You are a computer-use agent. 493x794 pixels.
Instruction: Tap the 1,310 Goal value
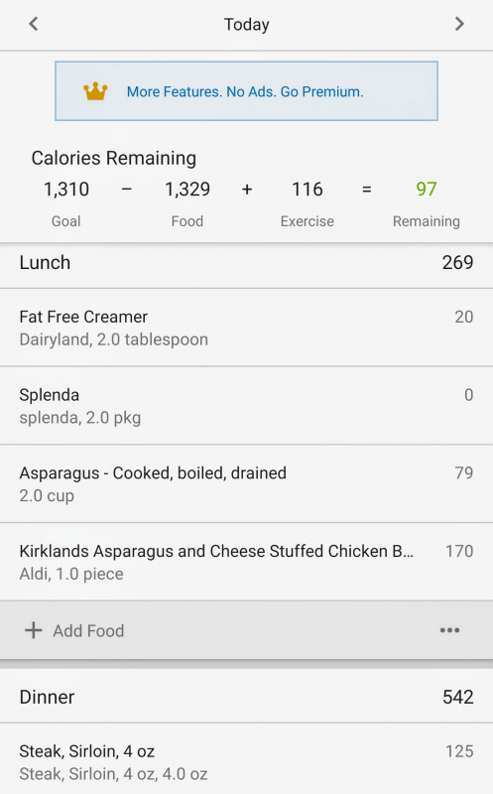(x=66, y=190)
